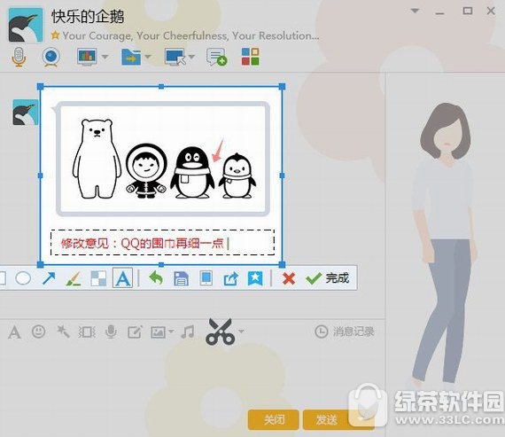Open the apps grid icon
Viewport: 505px width, 437px height.
tap(250, 57)
